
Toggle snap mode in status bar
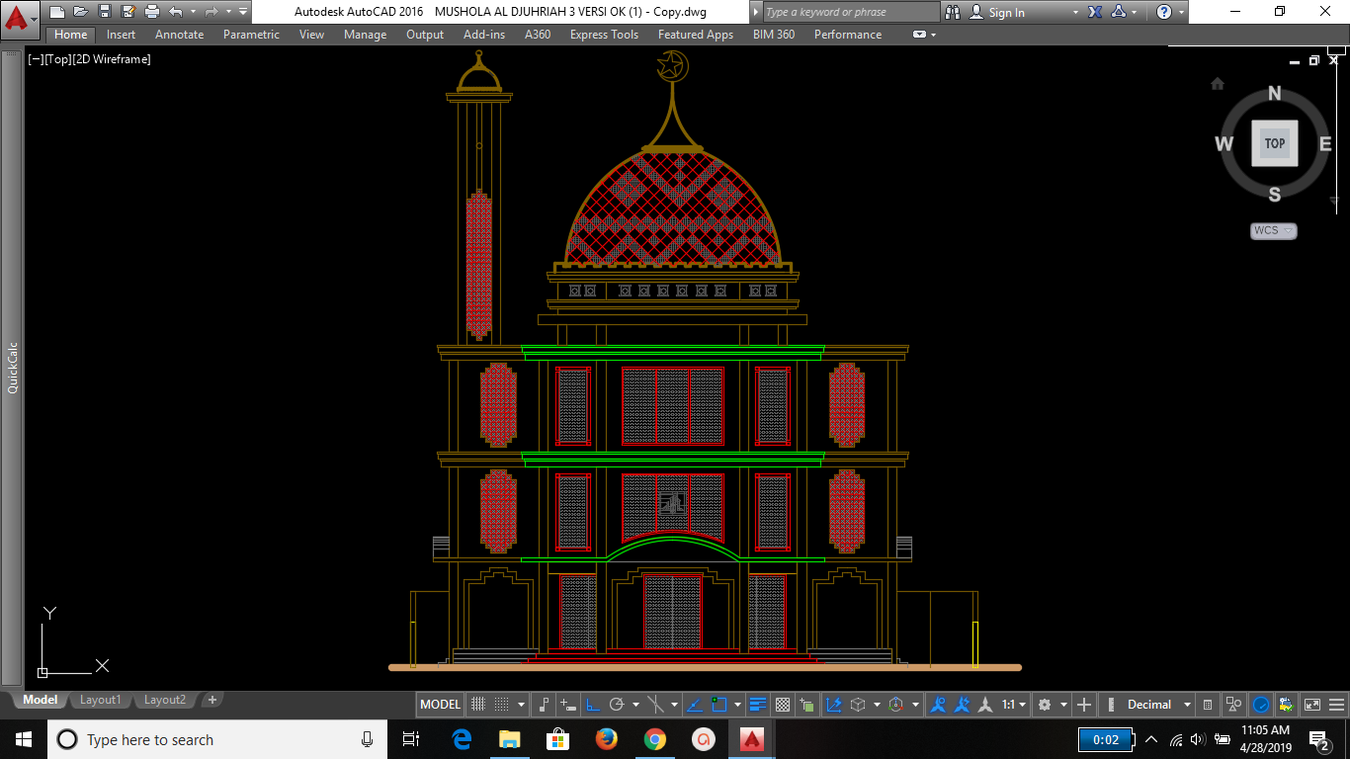click(x=501, y=705)
